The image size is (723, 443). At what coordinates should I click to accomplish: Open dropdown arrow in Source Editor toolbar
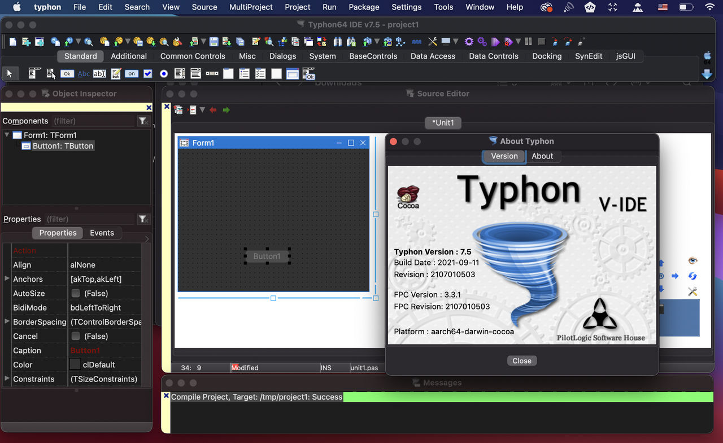click(202, 110)
